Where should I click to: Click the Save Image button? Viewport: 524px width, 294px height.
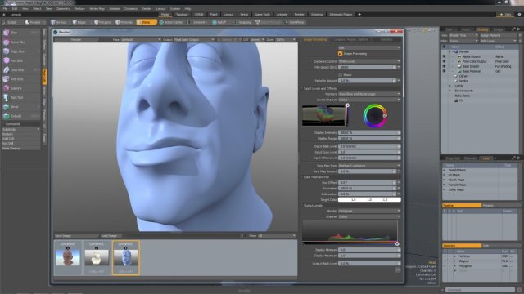click(x=76, y=236)
